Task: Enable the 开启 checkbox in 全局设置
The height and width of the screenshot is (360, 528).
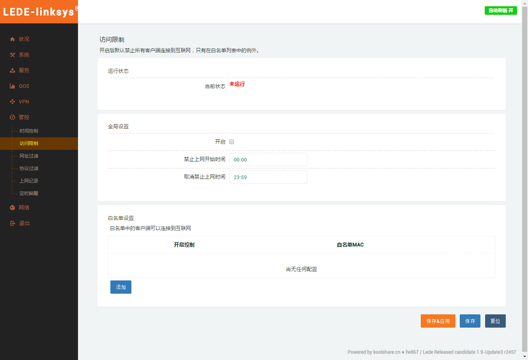Action: pyautogui.click(x=232, y=142)
